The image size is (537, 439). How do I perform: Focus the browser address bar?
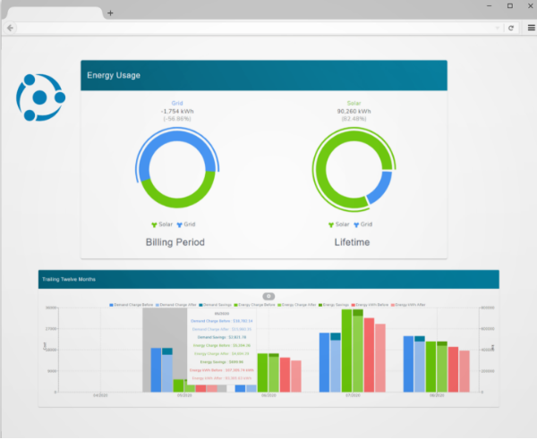[257, 28]
